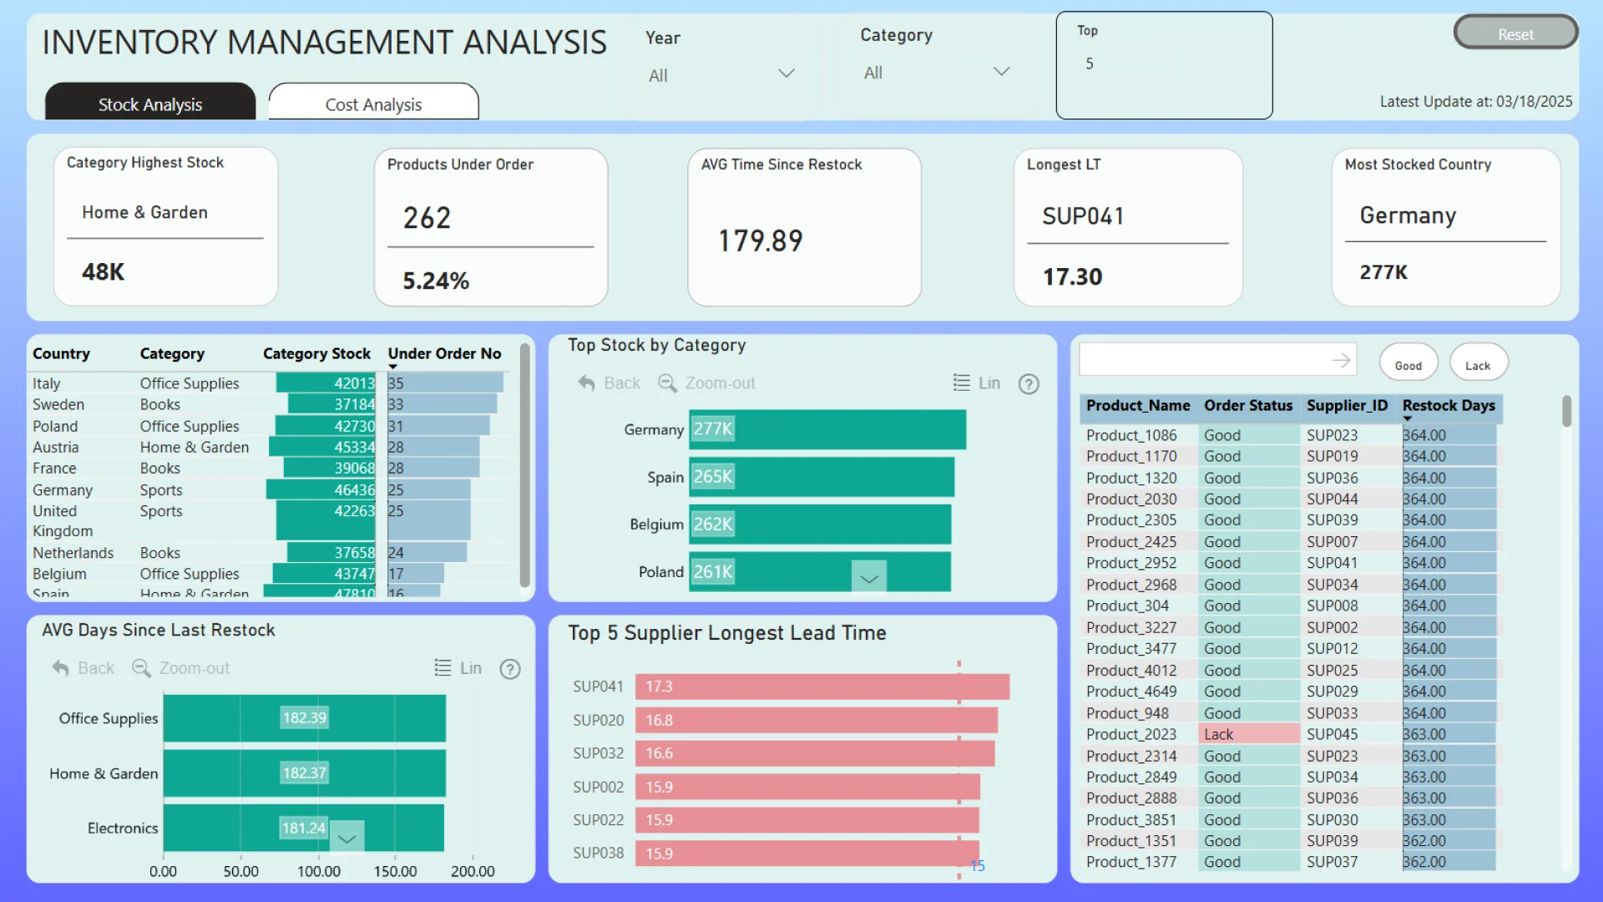The width and height of the screenshot is (1603, 902).
Task: Select the Stock Analysis tab
Action: click(150, 104)
